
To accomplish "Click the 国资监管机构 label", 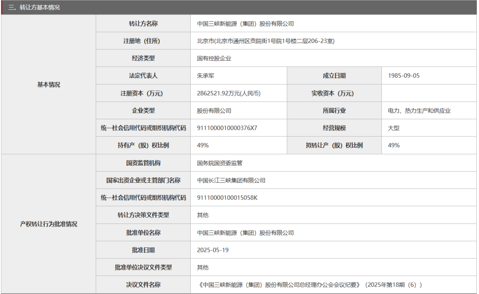I will 143,163.
